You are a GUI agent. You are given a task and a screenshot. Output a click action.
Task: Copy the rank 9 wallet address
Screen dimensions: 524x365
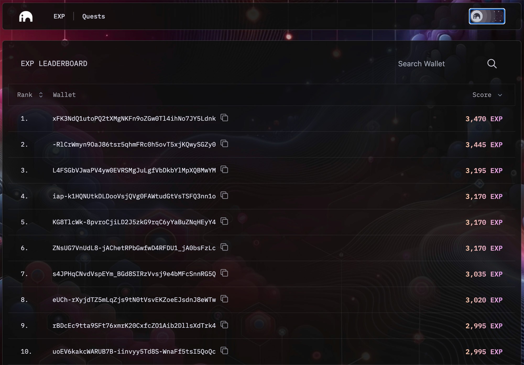pos(224,325)
